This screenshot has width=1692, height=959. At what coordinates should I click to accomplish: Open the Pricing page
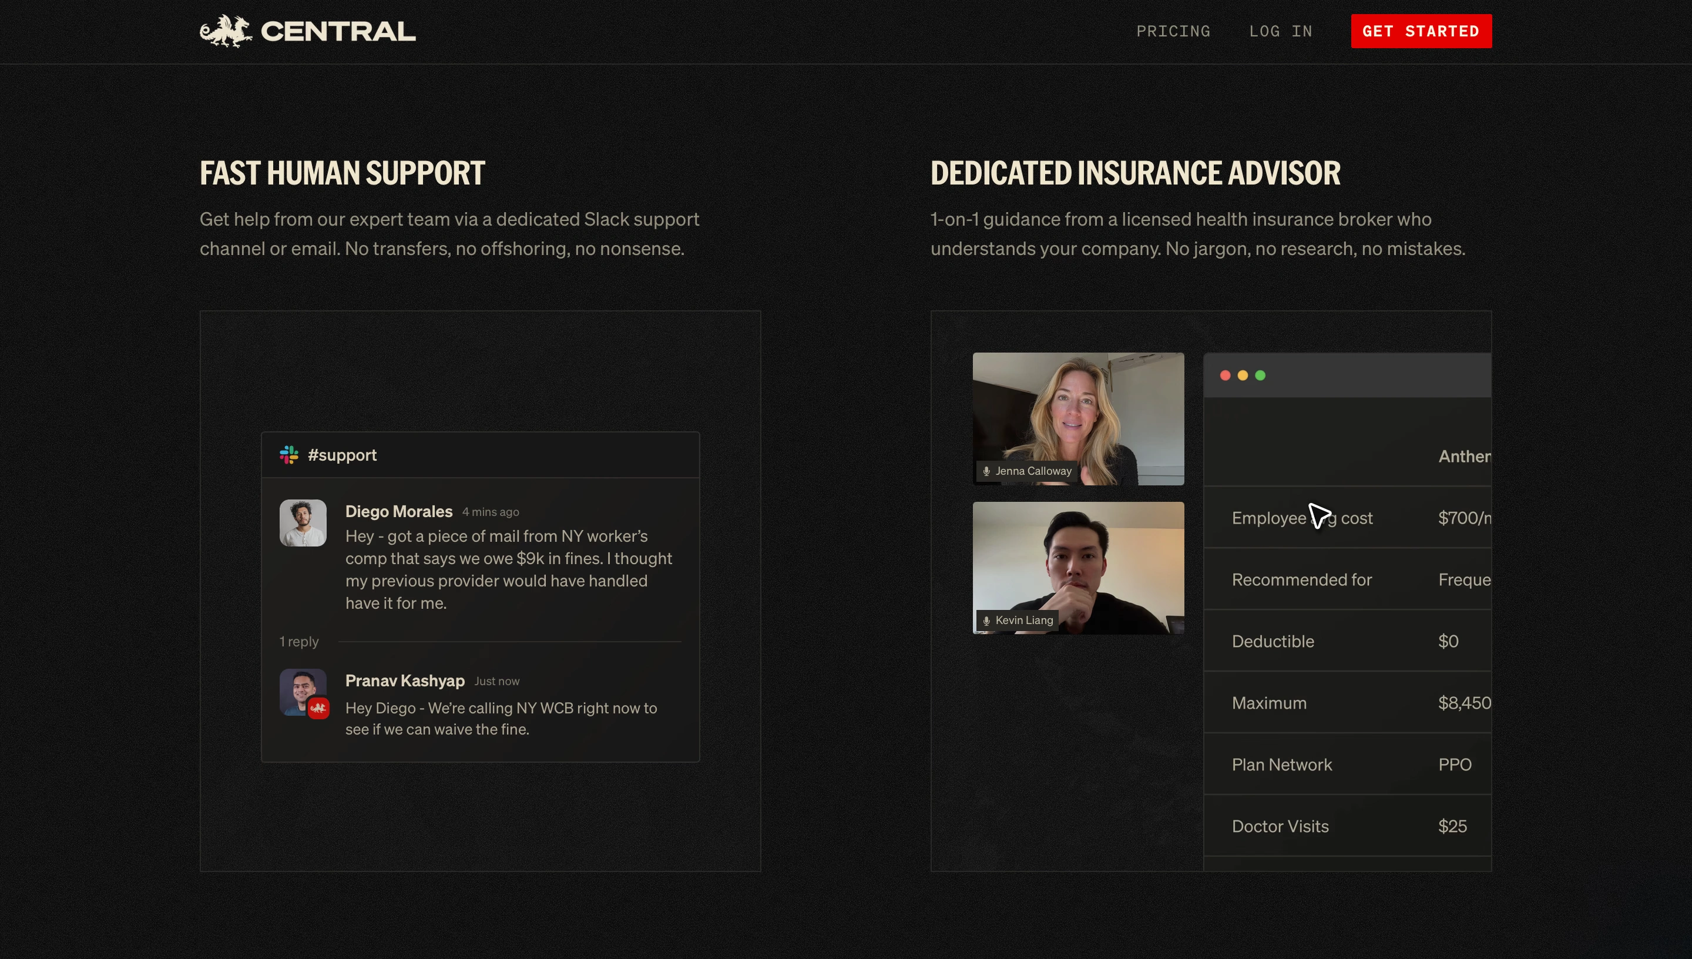tap(1173, 31)
